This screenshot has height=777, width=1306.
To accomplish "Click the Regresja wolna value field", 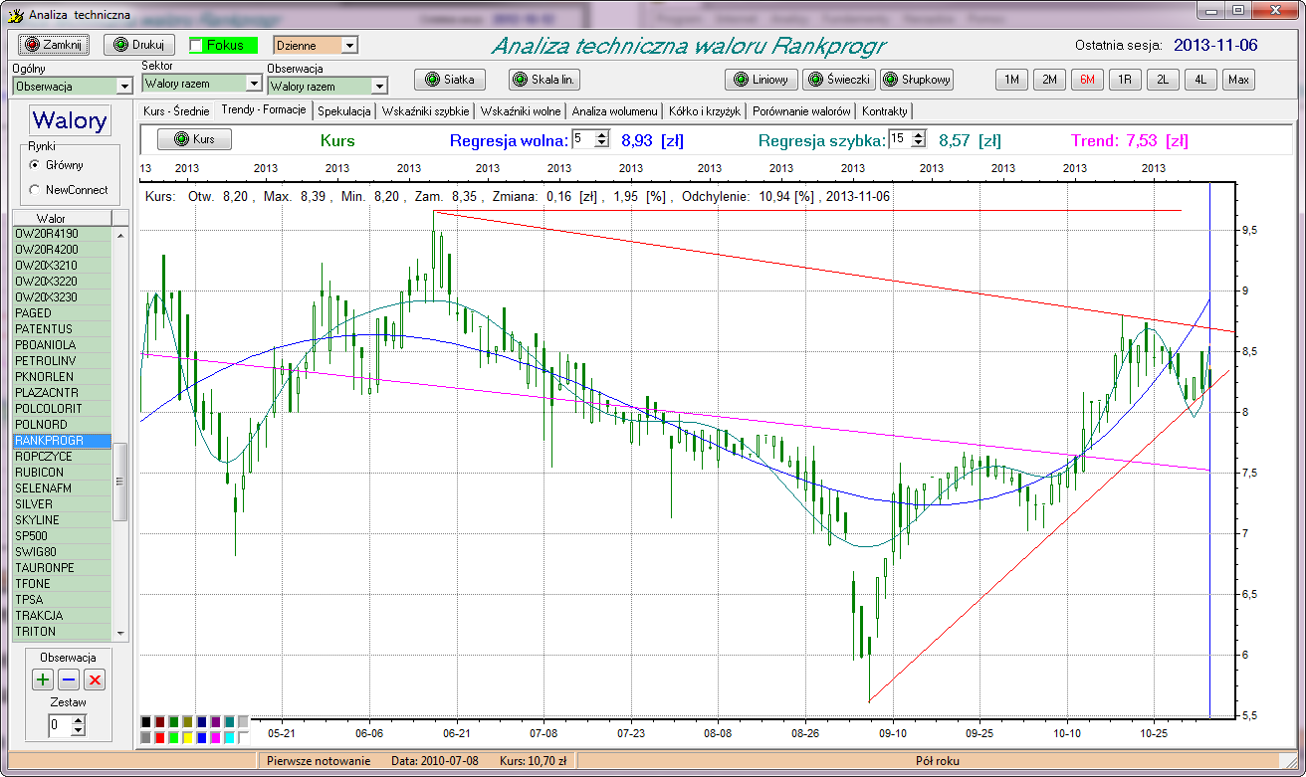I will (582, 139).
